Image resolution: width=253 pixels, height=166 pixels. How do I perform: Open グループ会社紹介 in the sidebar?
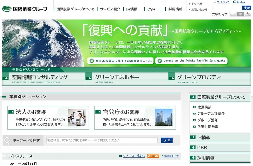pos(211,114)
